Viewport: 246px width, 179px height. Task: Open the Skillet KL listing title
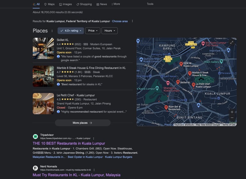[x=63, y=40]
